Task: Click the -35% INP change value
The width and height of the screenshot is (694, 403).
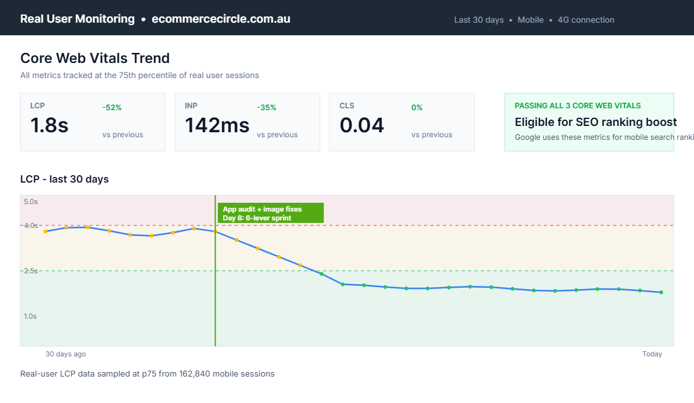Action: [266, 108]
